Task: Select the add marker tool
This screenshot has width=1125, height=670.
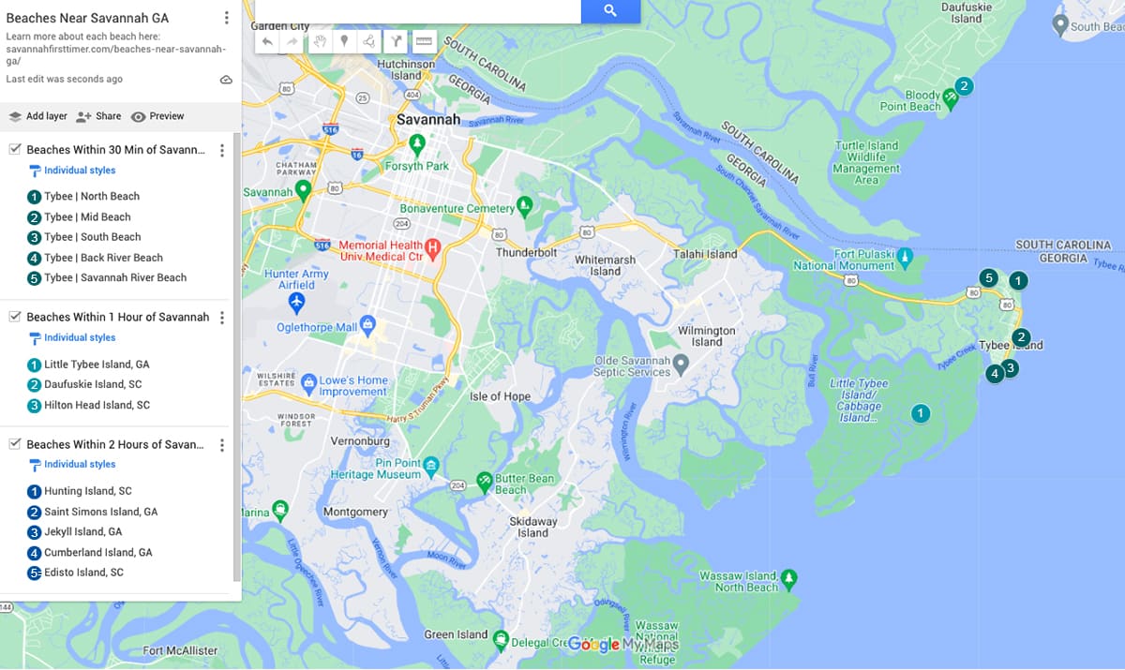Action: point(344,41)
